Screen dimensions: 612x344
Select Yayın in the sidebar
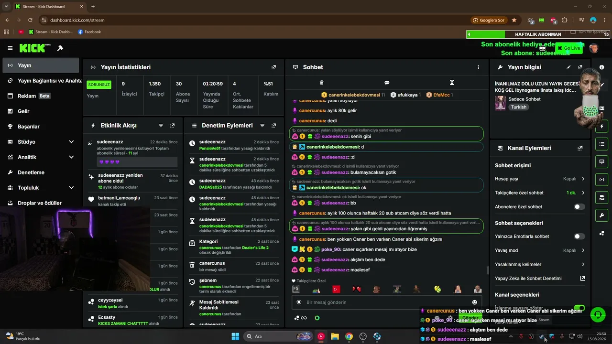(40, 65)
